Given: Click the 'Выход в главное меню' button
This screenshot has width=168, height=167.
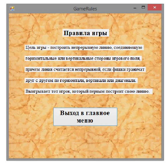Looking at the screenshot, I should click(85, 117).
